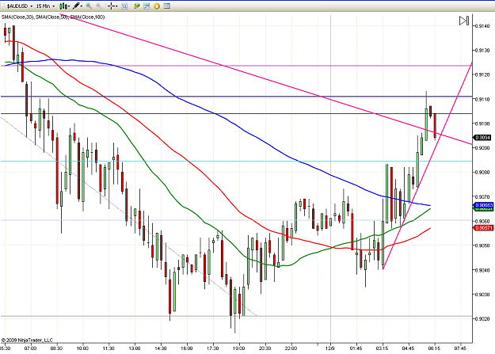Click the scroll-to-latest-bar arrow icon

[x=464, y=21]
